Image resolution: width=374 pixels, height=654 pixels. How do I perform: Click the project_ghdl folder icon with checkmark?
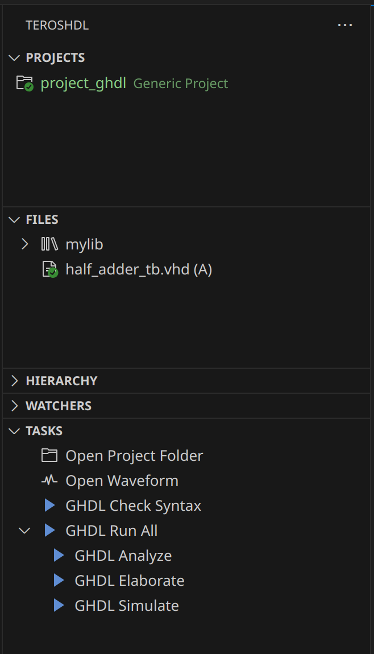(x=25, y=84)
